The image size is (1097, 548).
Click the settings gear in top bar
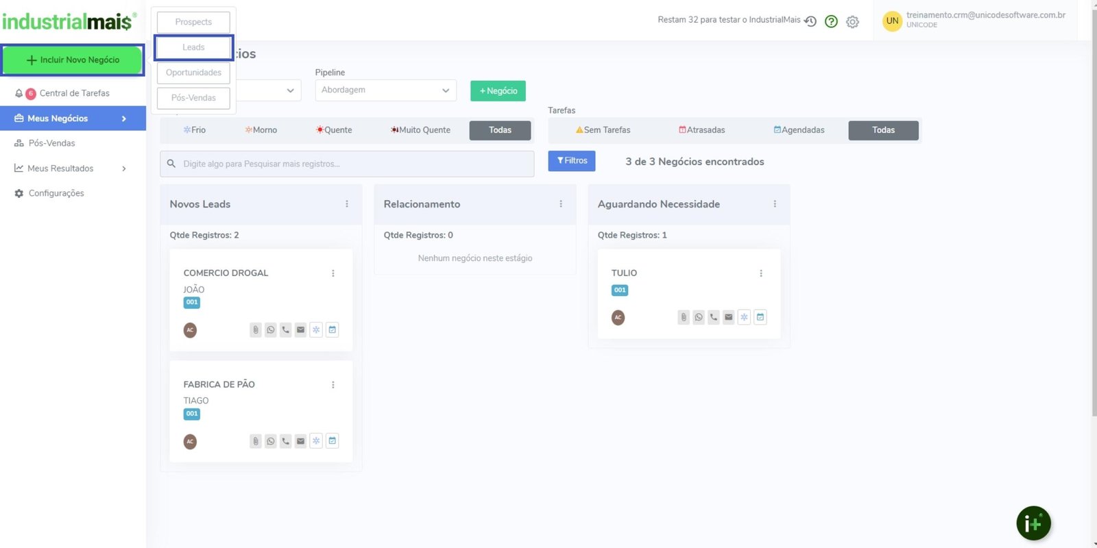pos(852,22)
